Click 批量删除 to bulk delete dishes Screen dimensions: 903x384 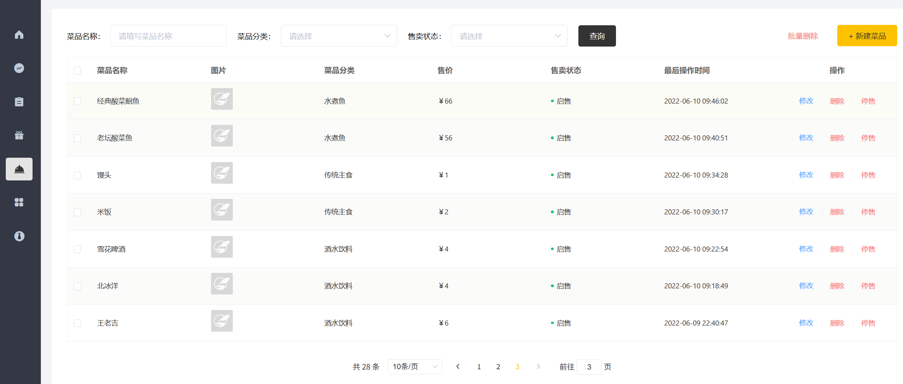click(803, 36)
